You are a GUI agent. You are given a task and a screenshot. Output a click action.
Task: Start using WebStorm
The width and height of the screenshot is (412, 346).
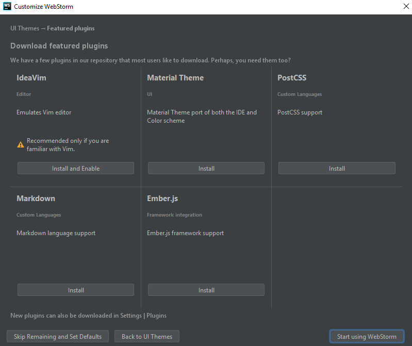click(x=367, y=336)
